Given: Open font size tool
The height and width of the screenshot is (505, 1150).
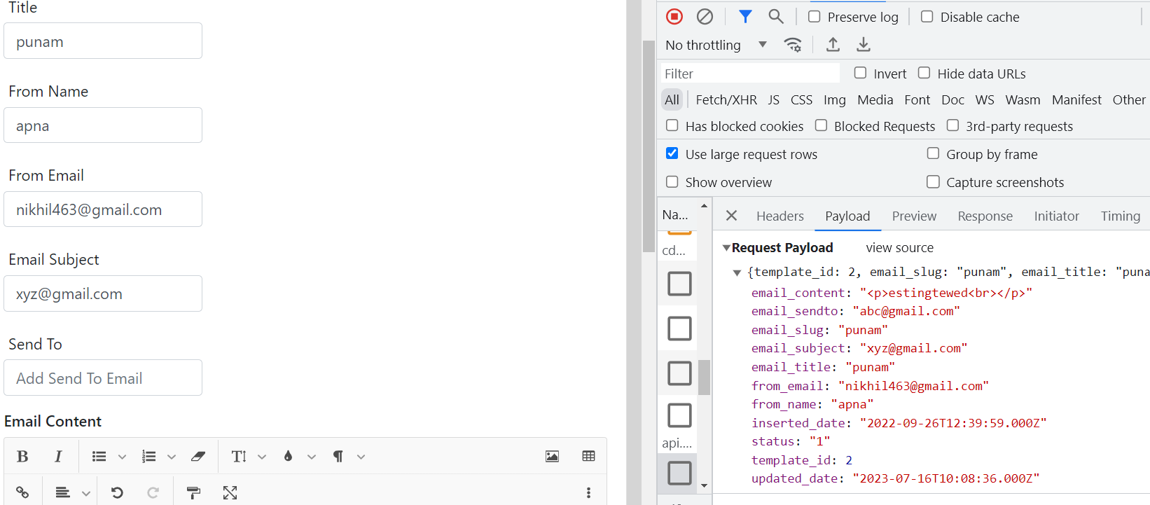Looking at the screenshot, I should (x=239, y=457).
